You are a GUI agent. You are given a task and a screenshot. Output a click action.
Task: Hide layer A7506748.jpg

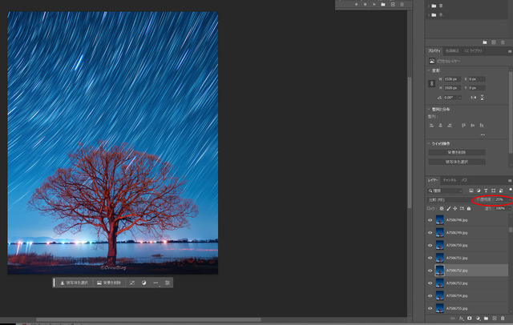(x=430, y=220)
